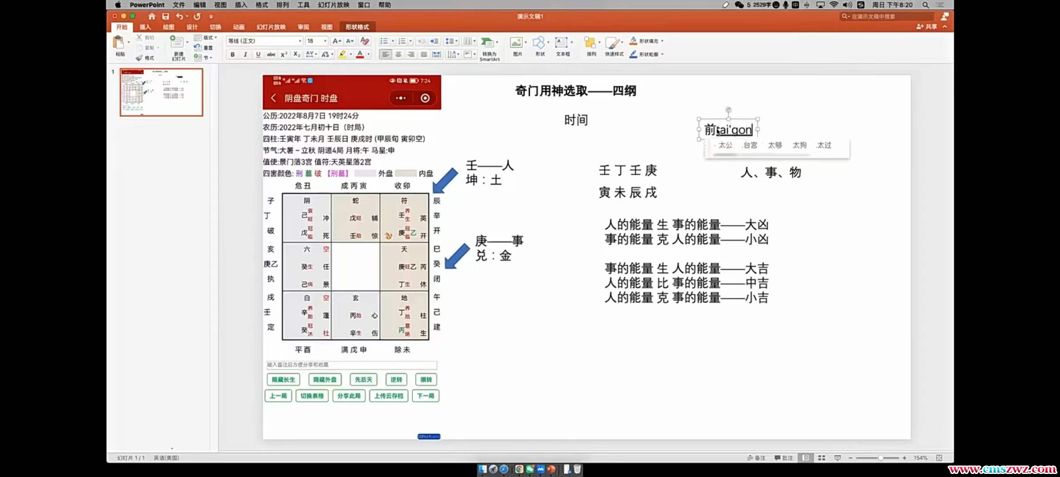Toggle Superscript x² formatting
This screenshot has height=477, width=1060.
coord(284,54)
